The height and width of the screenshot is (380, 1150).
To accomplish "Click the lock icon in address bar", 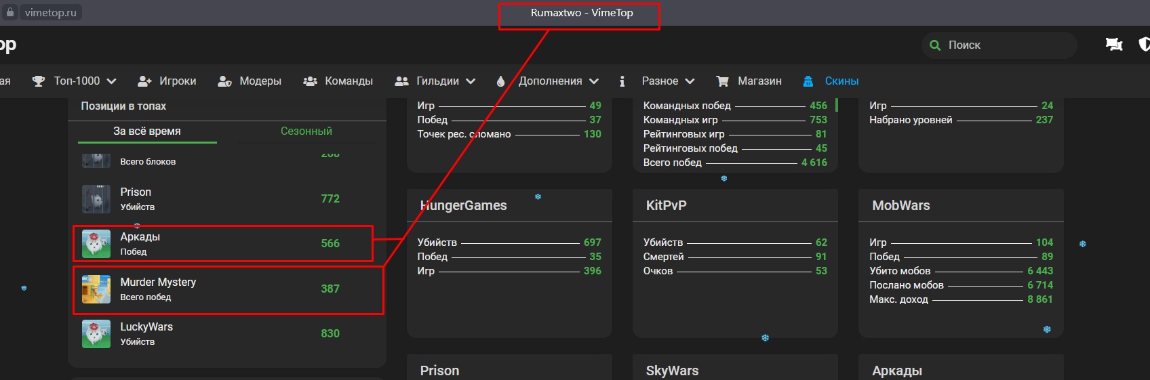I will click(x=10, y=12).
